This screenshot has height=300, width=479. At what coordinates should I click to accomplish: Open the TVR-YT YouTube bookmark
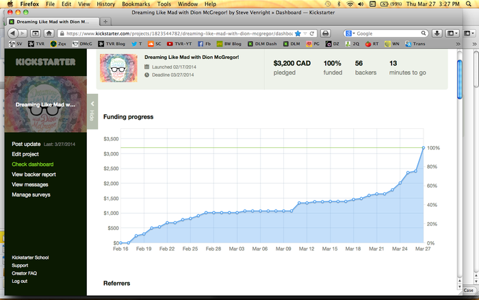pyautogui.click(x=179, y=44)
